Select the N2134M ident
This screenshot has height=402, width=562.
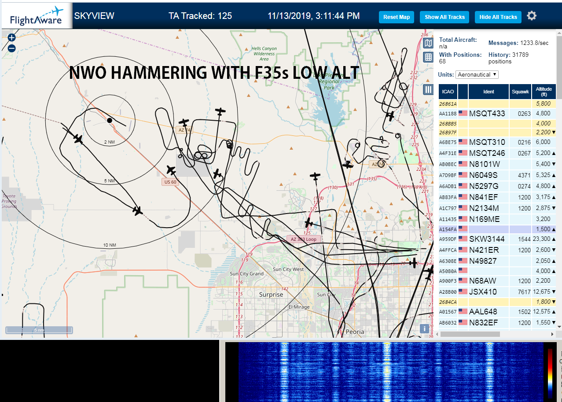point(484,208)
